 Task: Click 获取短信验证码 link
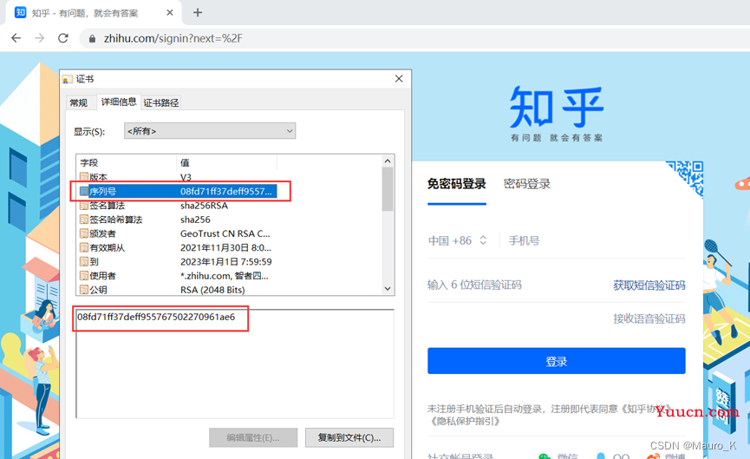[x=649, y=285]
